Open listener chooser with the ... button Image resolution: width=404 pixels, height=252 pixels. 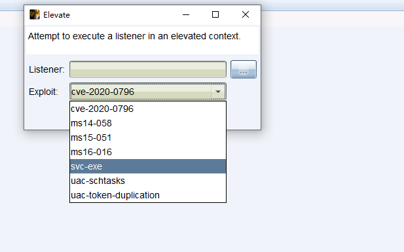coord(244,69)
